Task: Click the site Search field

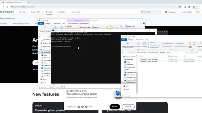Action: (151, 12)
